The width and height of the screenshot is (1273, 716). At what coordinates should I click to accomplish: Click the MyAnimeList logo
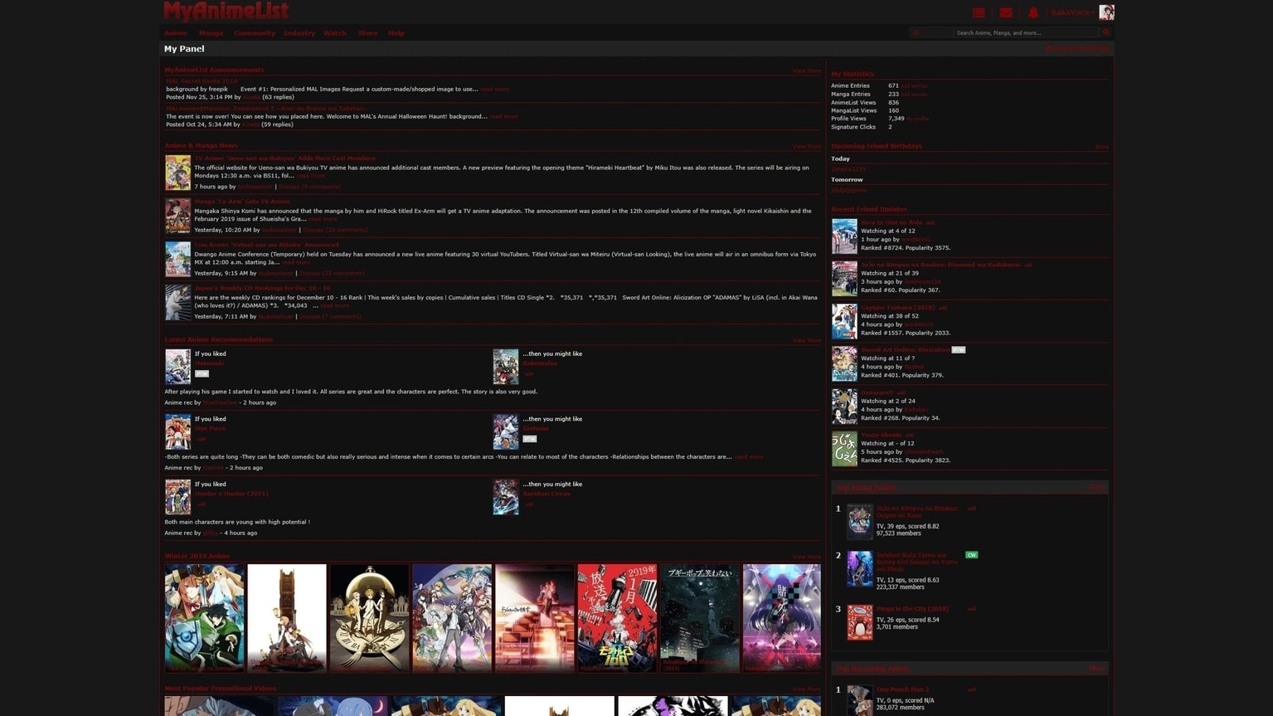pyautogui.click(x=226, y=11)
